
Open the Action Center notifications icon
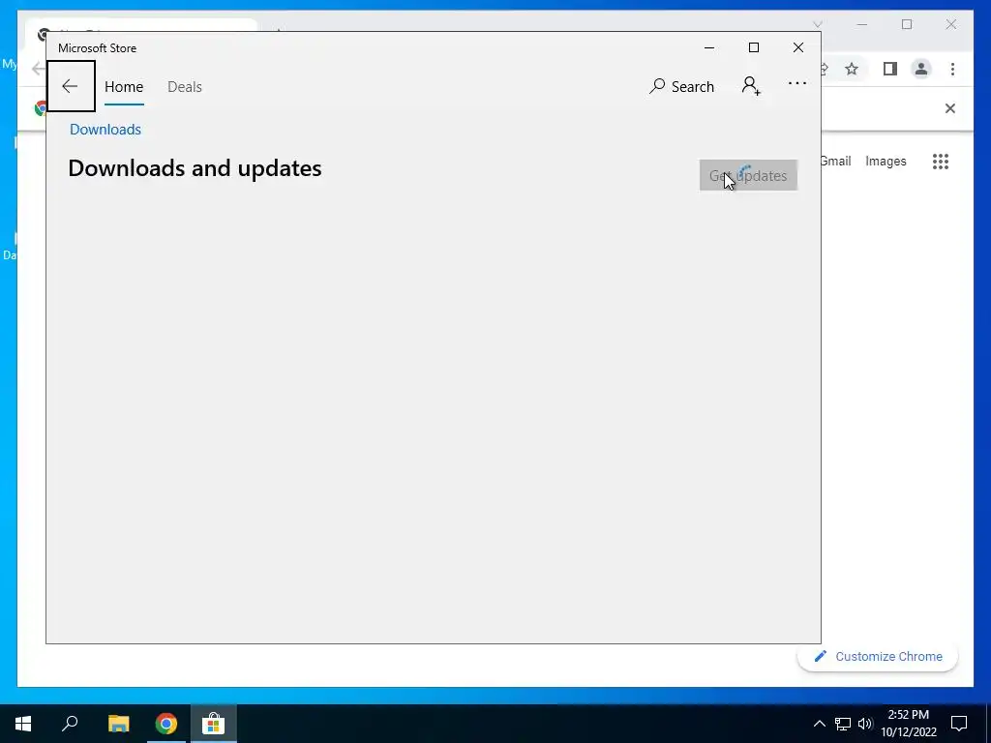tap(959, 724)
